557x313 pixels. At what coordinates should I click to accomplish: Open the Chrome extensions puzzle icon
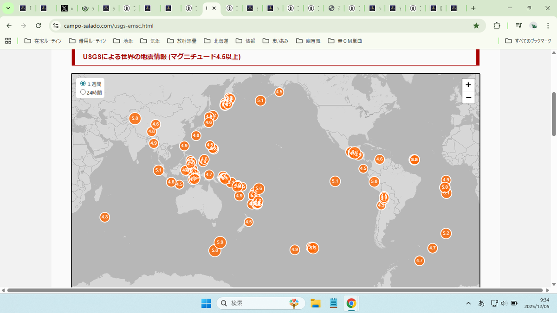(497, 26)
